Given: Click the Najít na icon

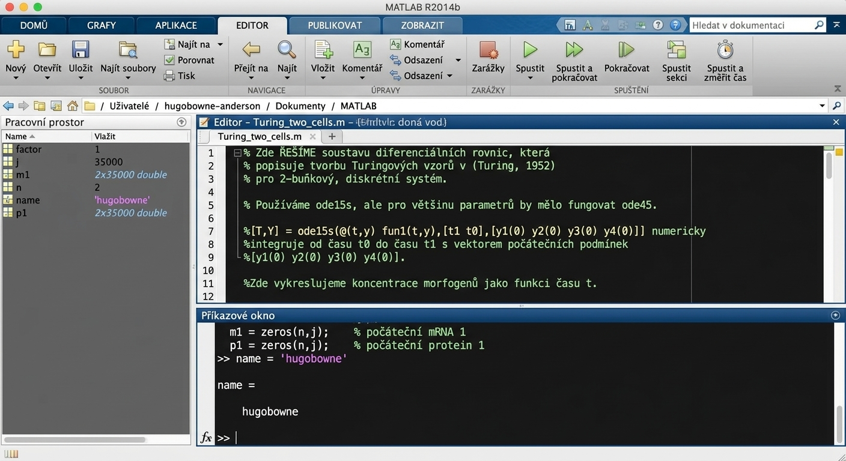Looking at the screenshot, I should [x=169, y=44].
